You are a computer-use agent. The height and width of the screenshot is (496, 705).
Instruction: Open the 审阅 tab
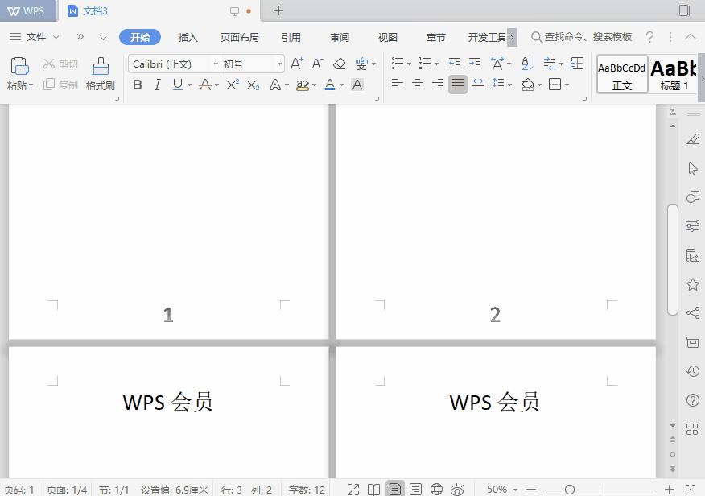point(340,37)
